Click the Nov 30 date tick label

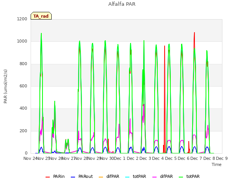(x=107, y=158)
